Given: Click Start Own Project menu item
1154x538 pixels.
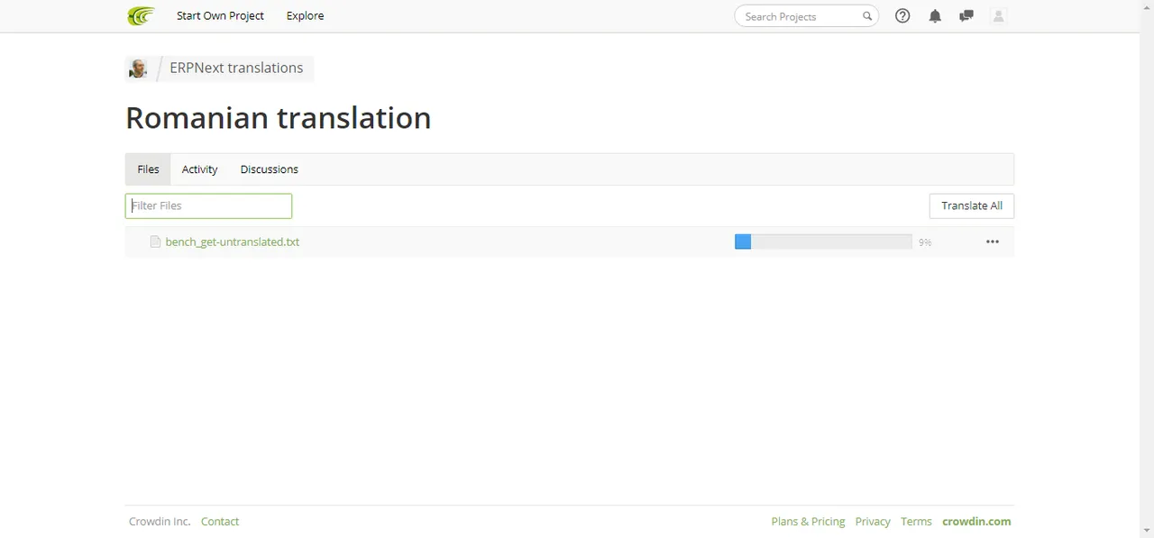Looking at the screenshot, I should pyautogui.click(x=220, y=16).
